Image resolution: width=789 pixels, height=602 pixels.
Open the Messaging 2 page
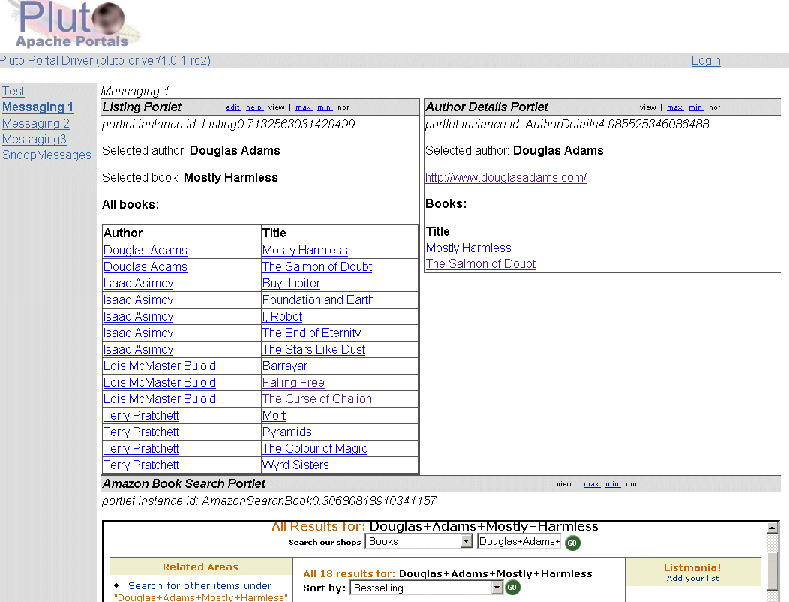[36, 123]
